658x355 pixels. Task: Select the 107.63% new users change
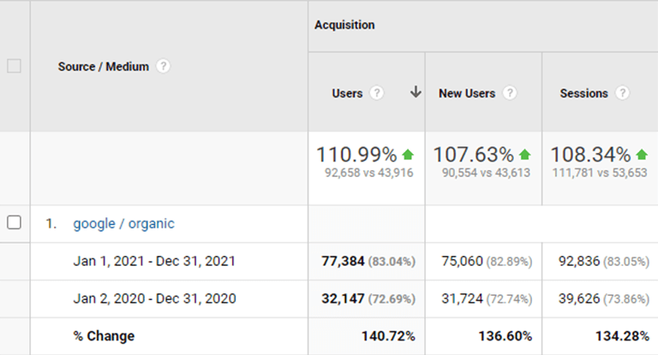click(473, 155)
